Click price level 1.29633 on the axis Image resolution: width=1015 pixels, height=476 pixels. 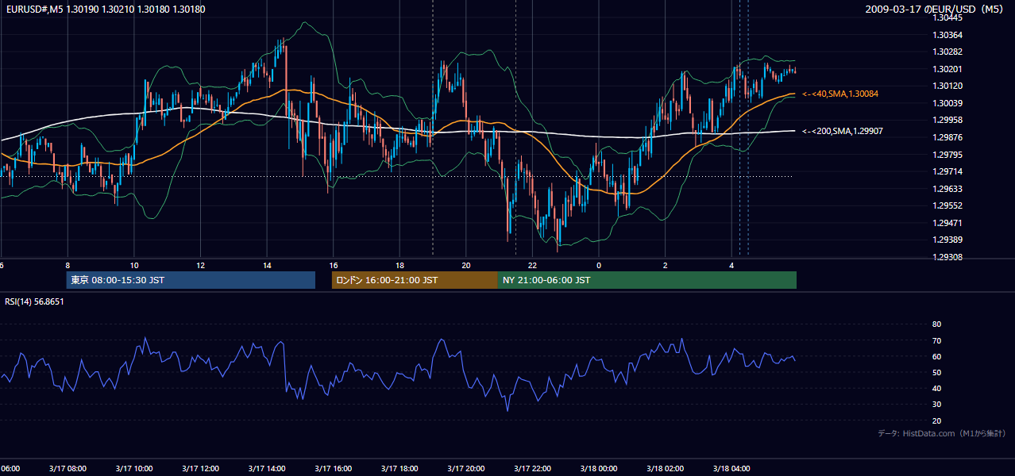click(949, 189)
